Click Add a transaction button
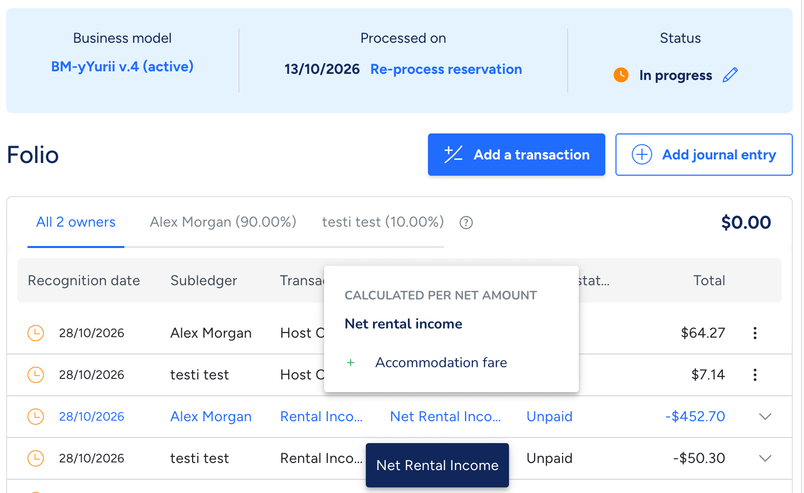The width and height of the screenshot is (804, 493). 517,155
